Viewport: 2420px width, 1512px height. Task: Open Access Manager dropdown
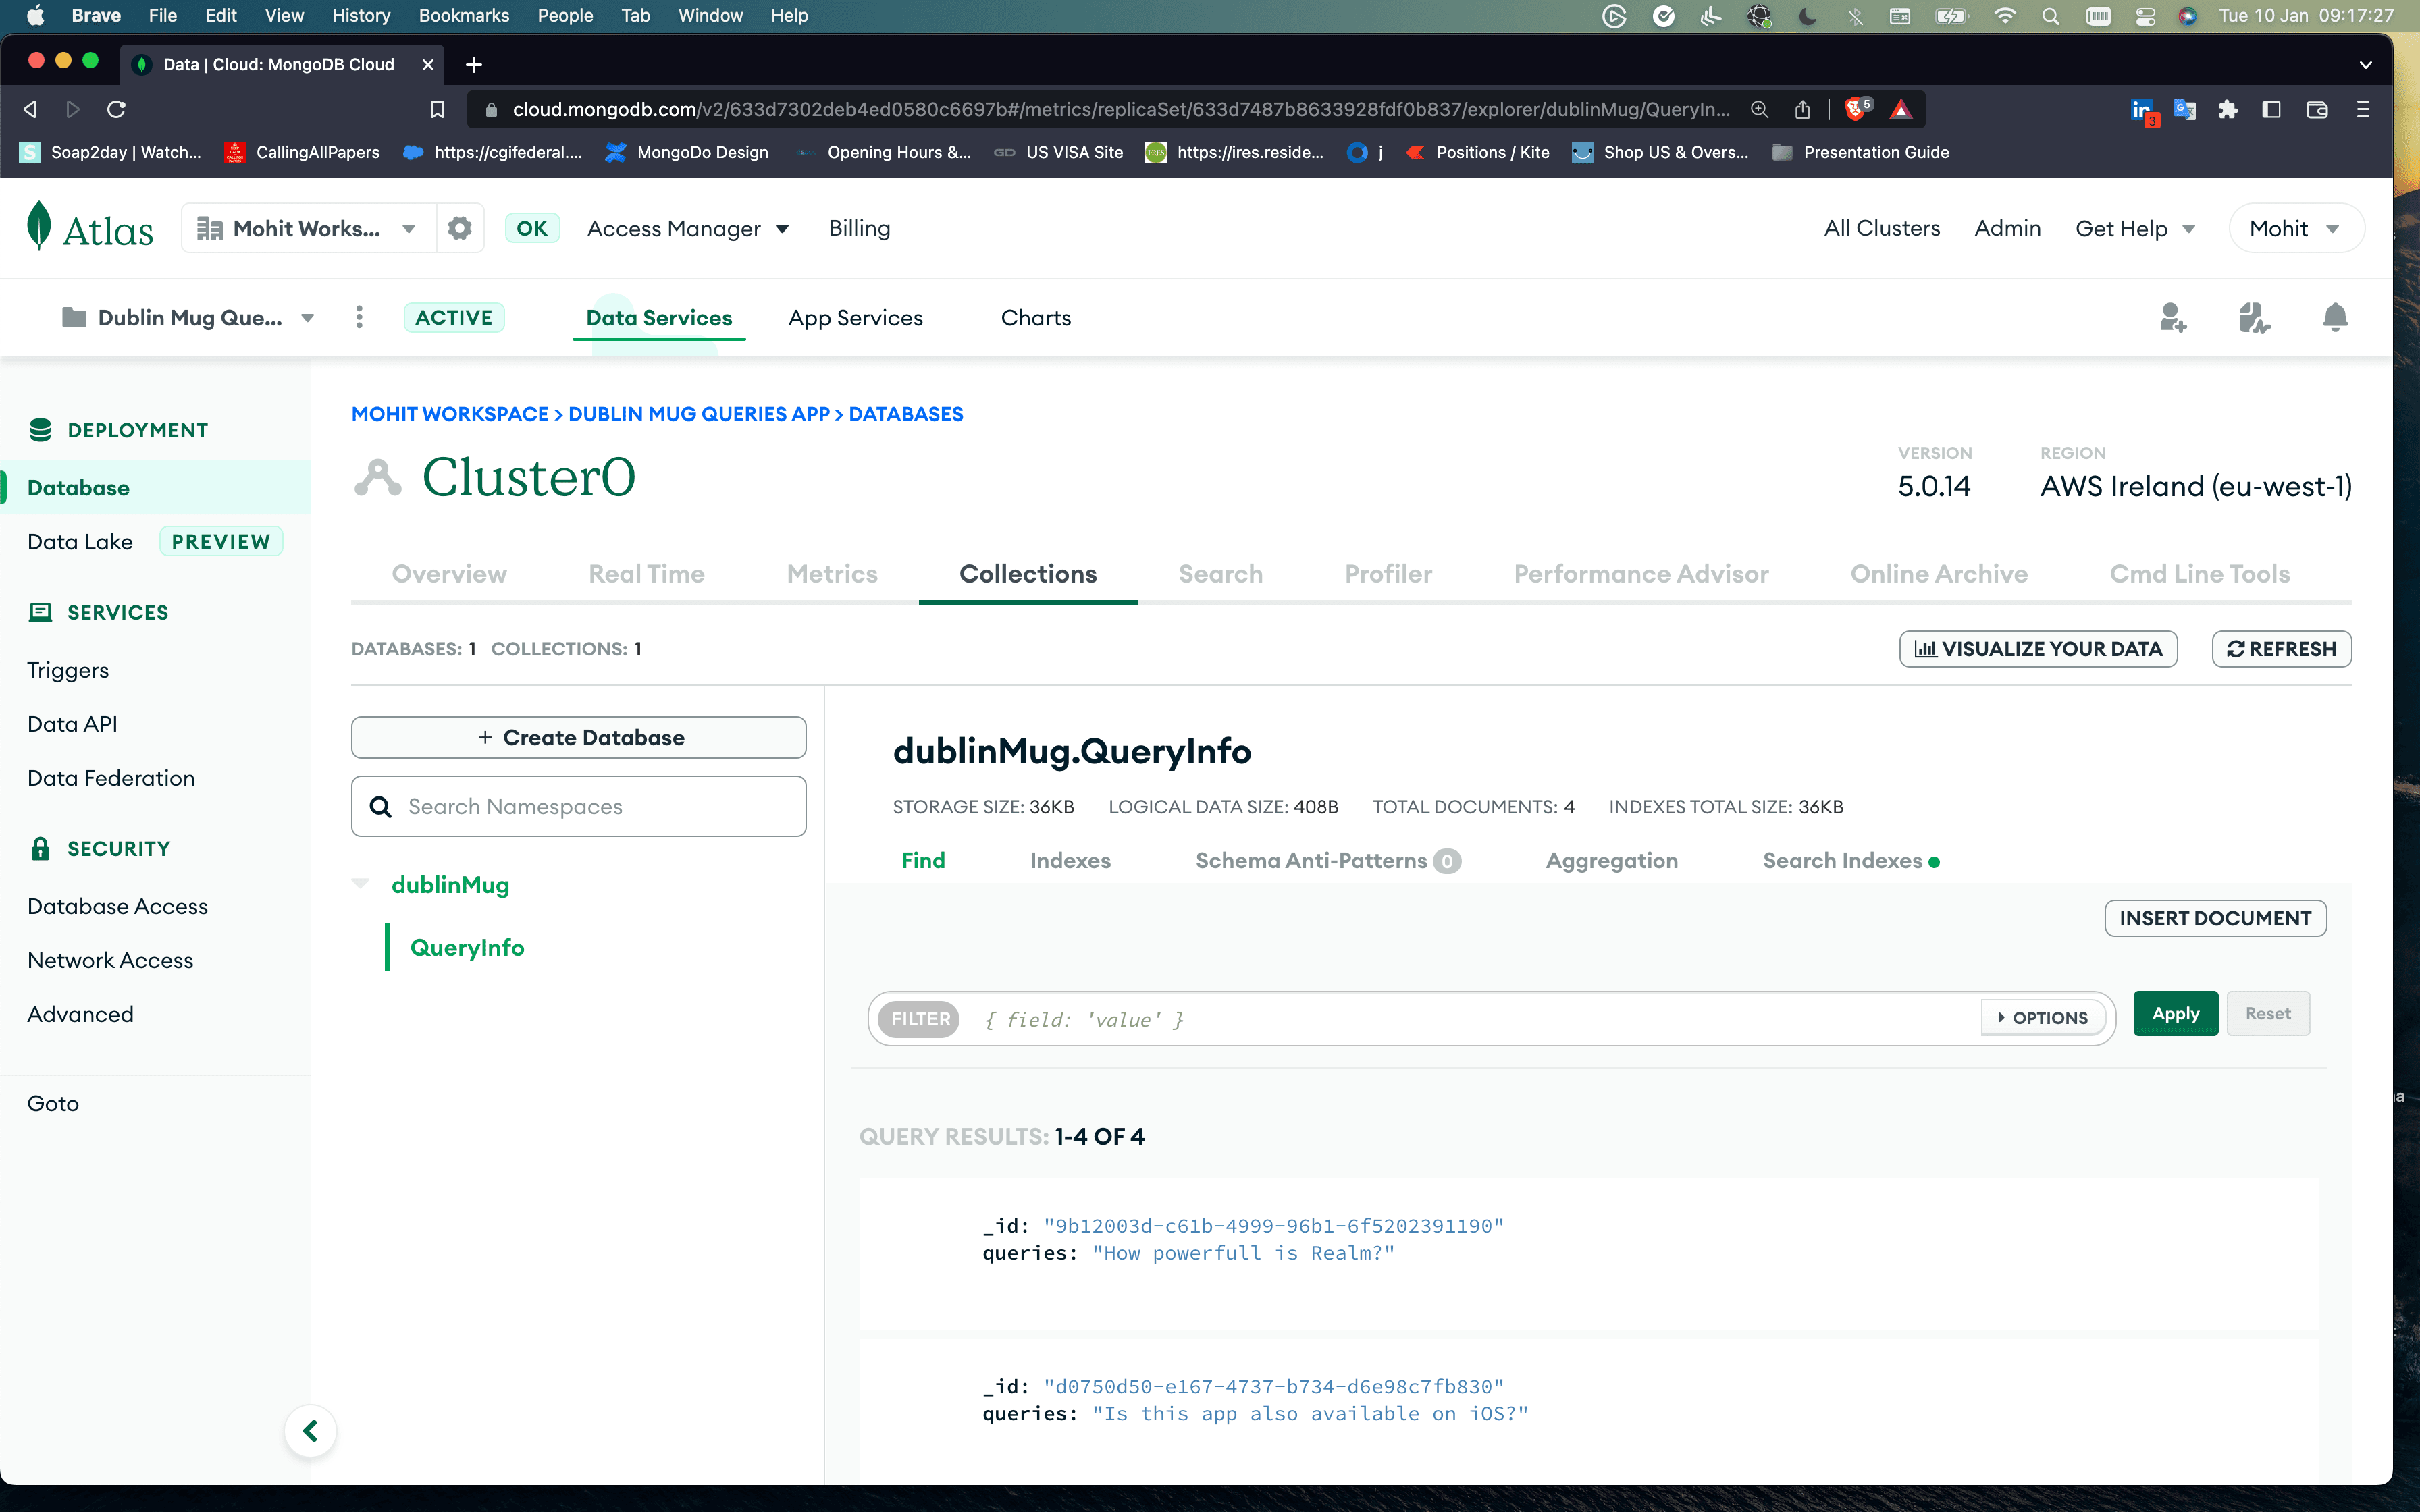[x=688, y=228]
